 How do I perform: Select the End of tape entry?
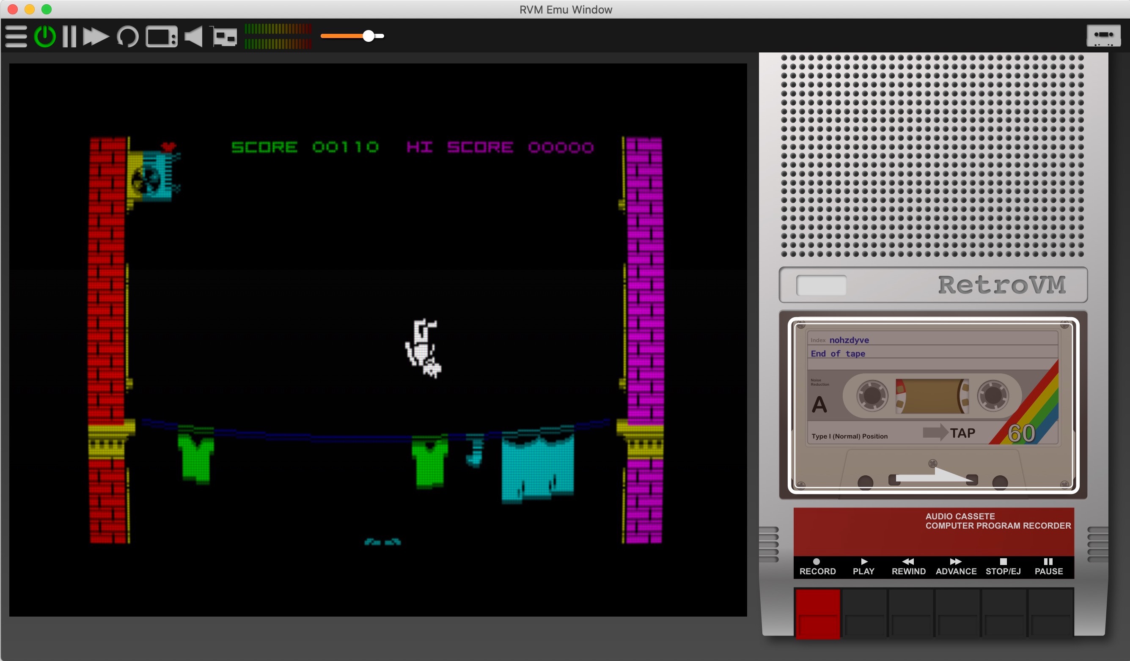[x=838, y=354]
